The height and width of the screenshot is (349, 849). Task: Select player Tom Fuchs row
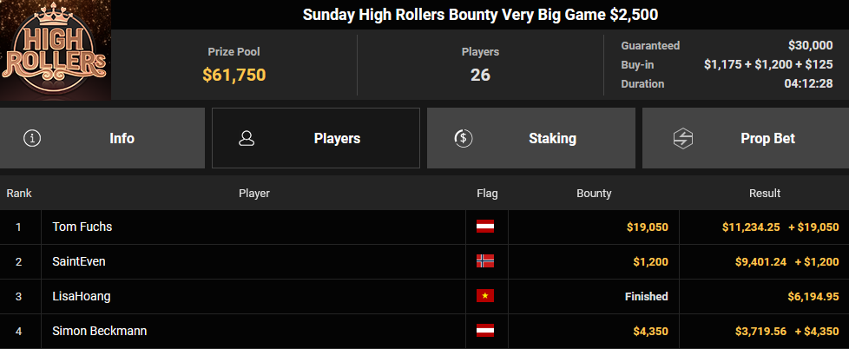(x=424, y=227)
